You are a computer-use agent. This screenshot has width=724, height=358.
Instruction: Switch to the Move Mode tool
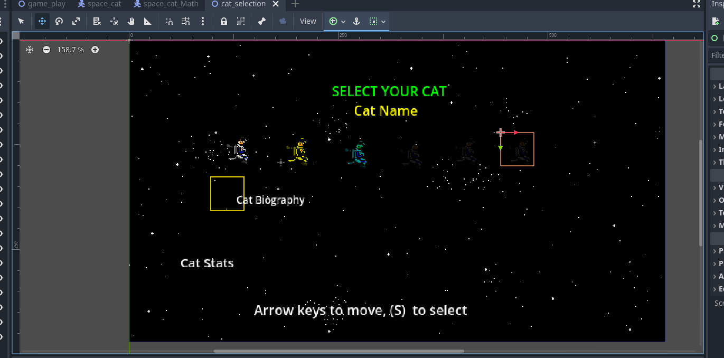click(x=42, y=21)
